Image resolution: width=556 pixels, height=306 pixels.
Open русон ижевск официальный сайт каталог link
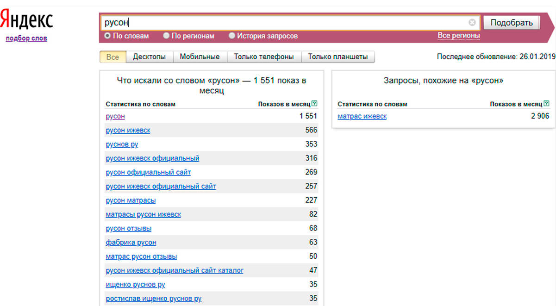(x=175, y=270)
